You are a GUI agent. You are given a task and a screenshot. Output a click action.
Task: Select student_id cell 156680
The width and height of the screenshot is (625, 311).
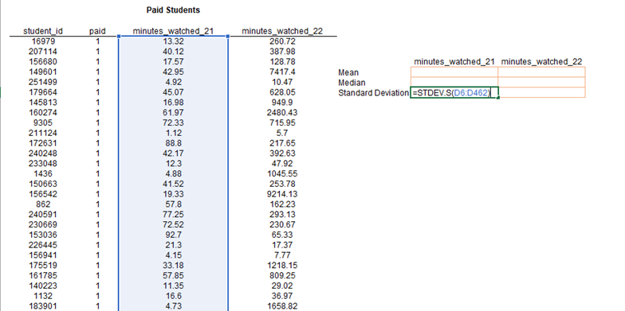(x=43, y=62)
